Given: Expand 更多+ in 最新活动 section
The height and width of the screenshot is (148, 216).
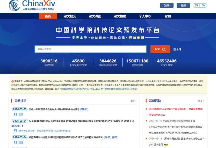Looking at the screenshot, I should tap(201, 101).
